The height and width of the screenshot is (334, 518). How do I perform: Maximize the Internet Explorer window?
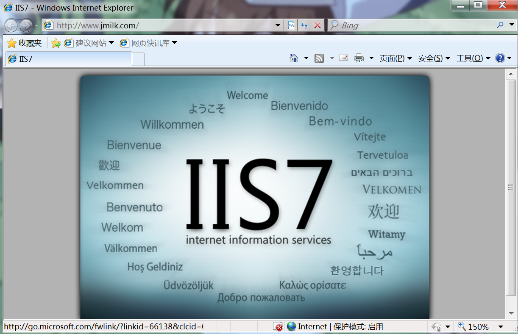[x=478, y=6]
